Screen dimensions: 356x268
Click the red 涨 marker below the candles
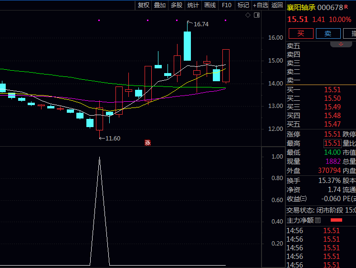point(148,142)
